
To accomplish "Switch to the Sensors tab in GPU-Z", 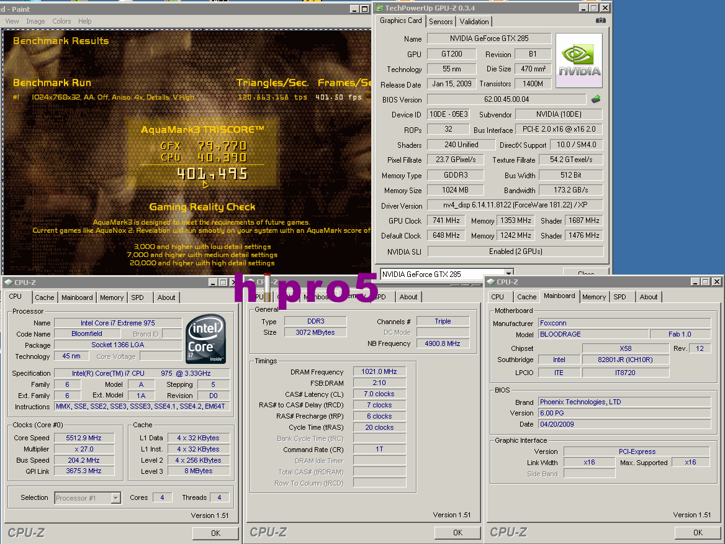I will click(441, 22).
